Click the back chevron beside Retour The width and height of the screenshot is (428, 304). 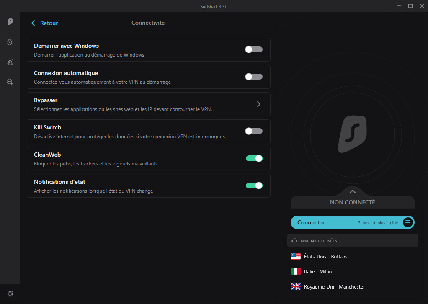33,23
